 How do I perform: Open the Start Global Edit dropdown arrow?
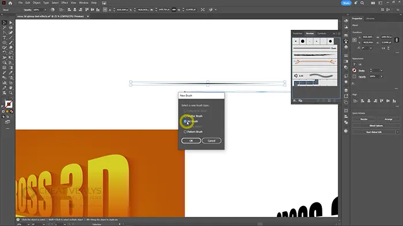click(x=397, y=132)
